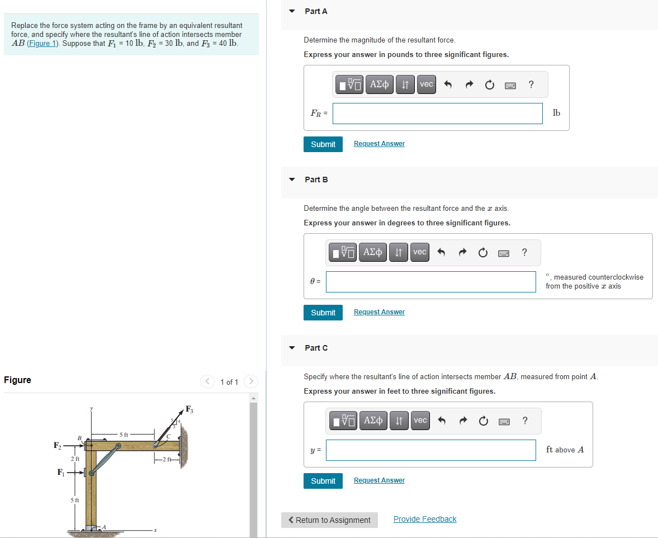
Task: Collapse the Part A section
Action: click(x=291, y=11)
